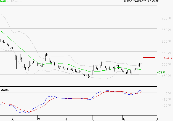Click the 70000 price axis label
The height and width of the screenshot is (121, 173).
165,18
